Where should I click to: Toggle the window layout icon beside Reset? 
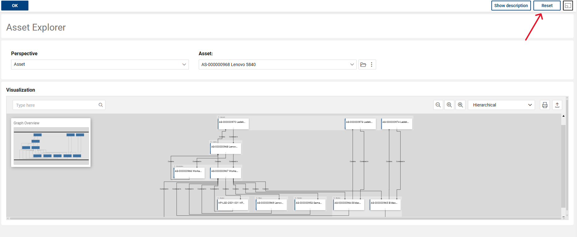(568, 6)
